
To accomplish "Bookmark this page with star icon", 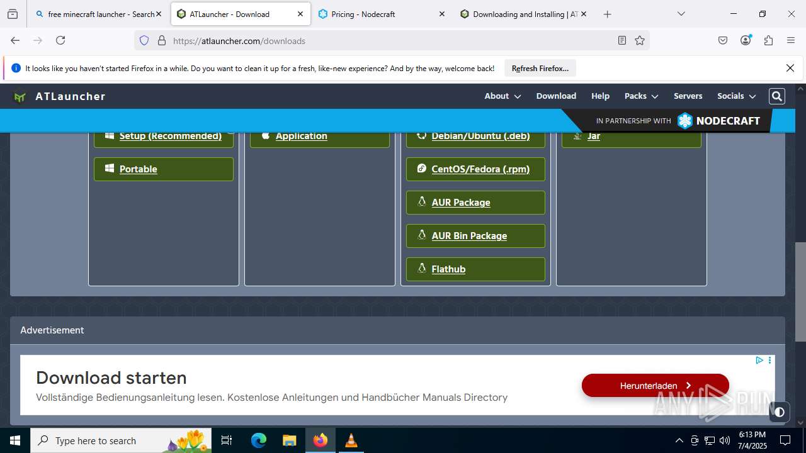I will pyautogui.click(x=640, y=40).
